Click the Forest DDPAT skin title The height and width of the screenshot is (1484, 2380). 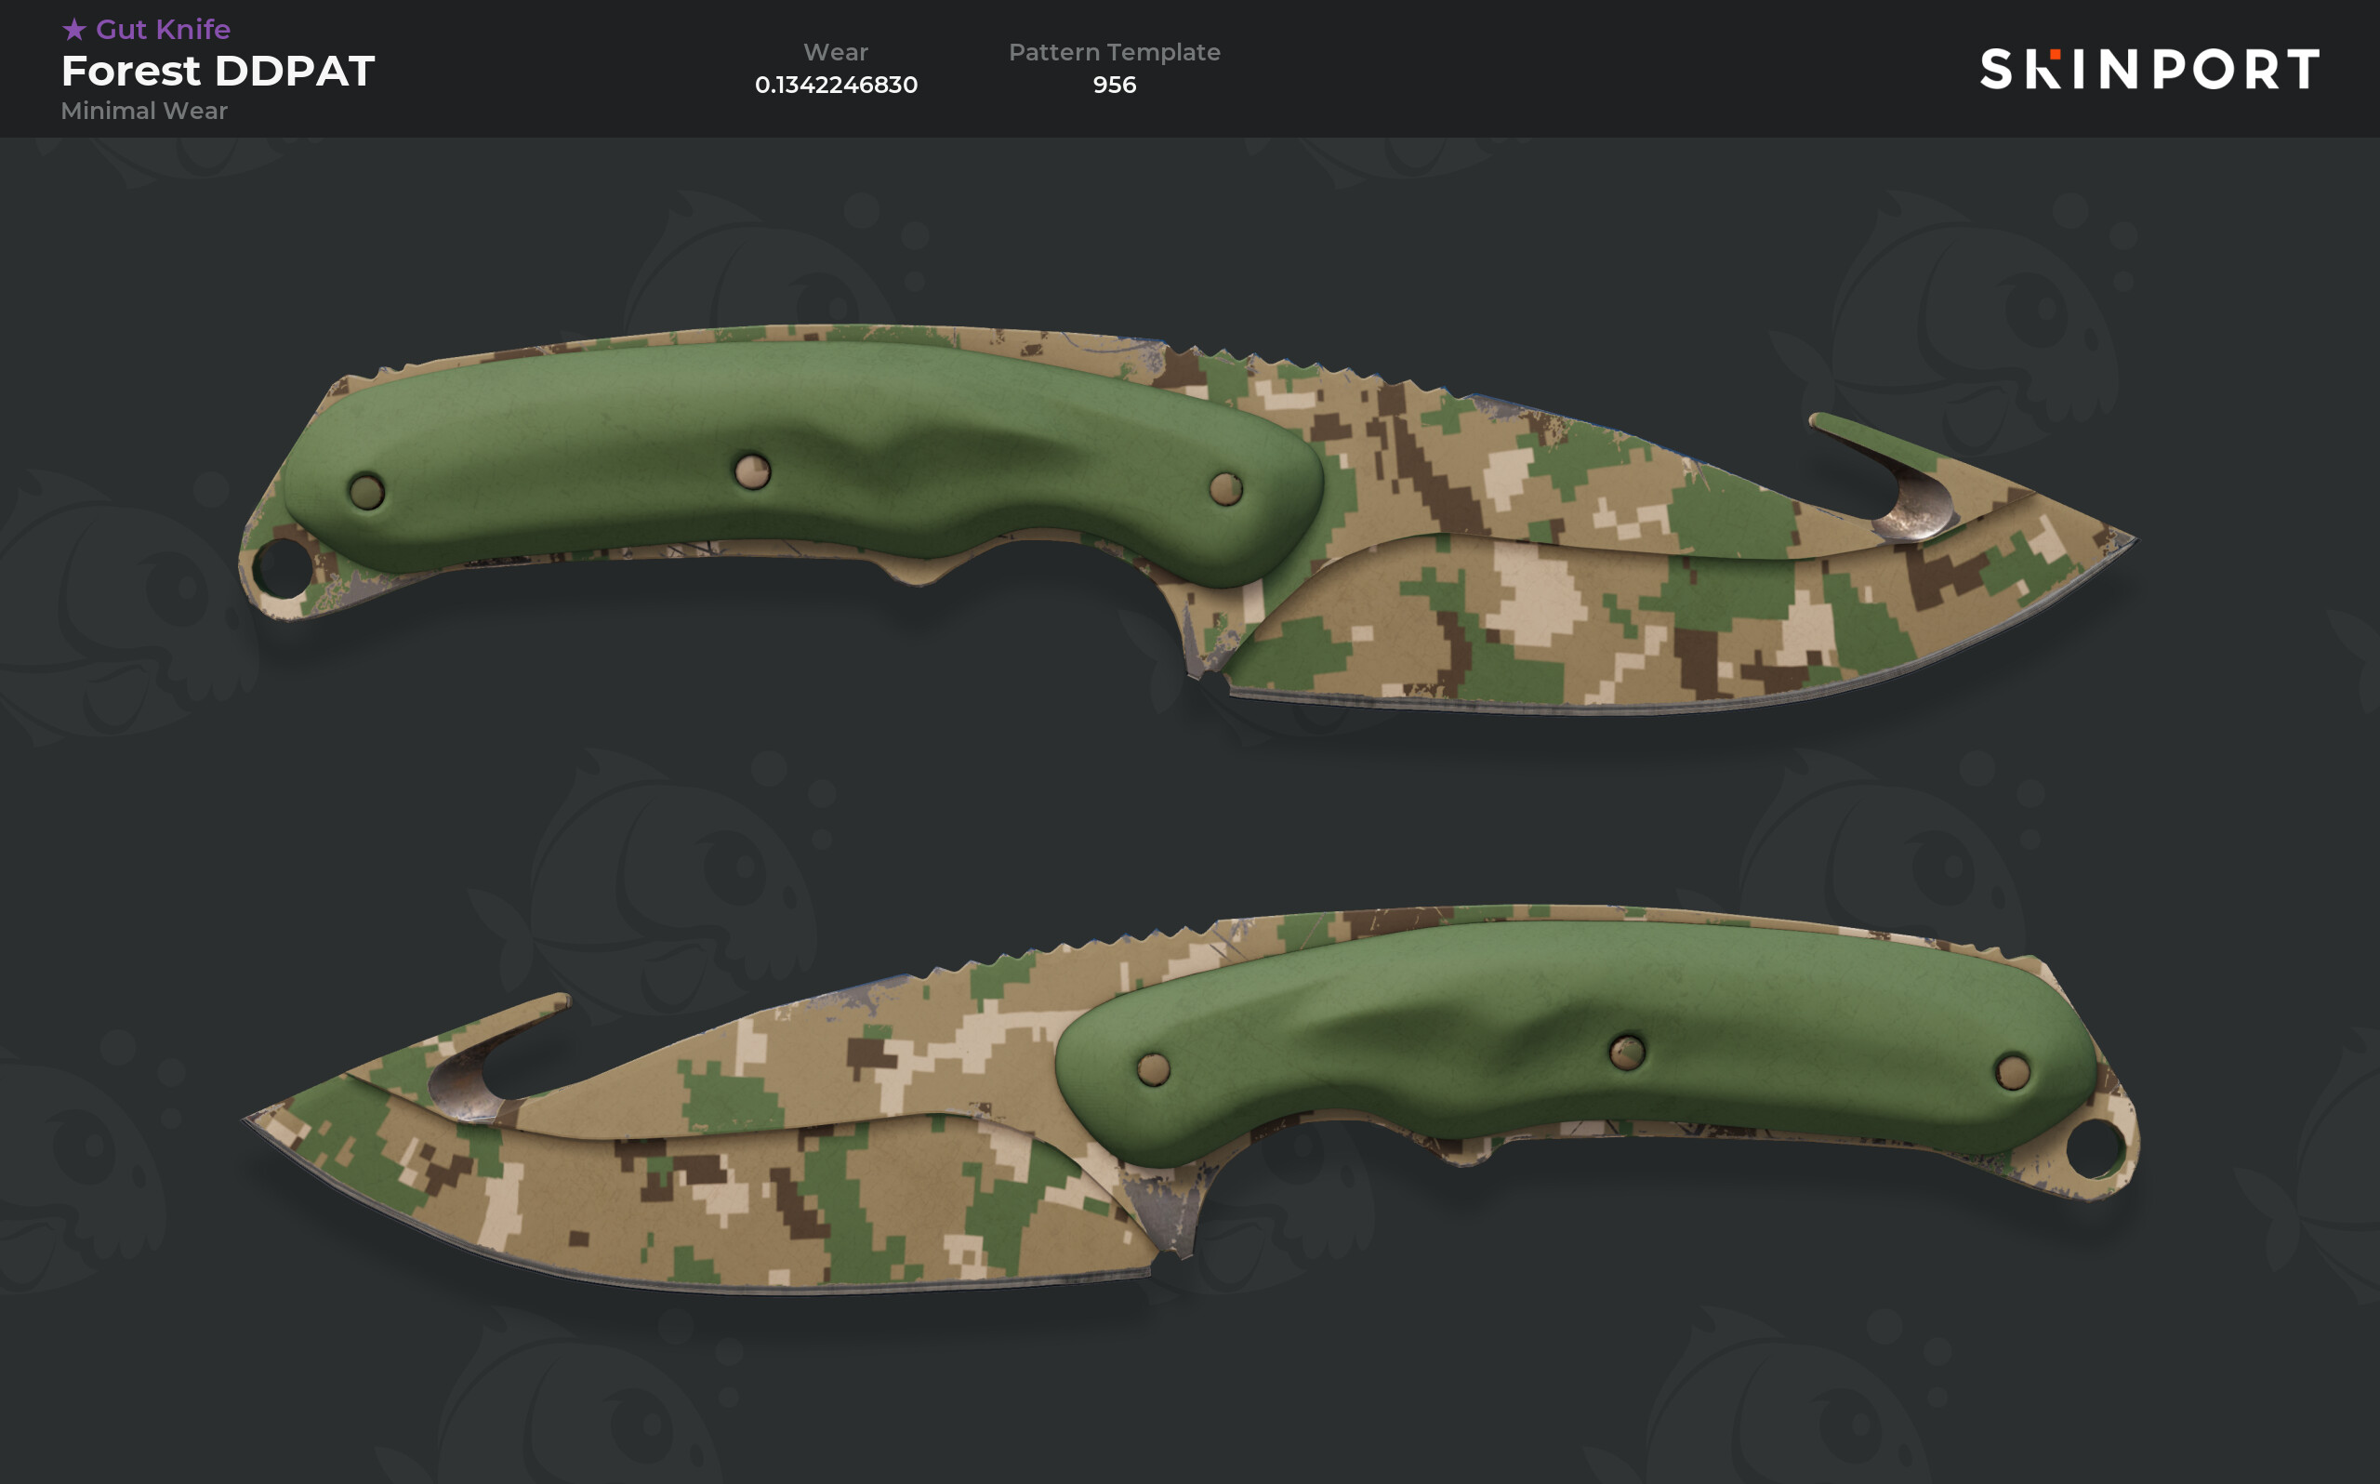click(x=218, y=71)
